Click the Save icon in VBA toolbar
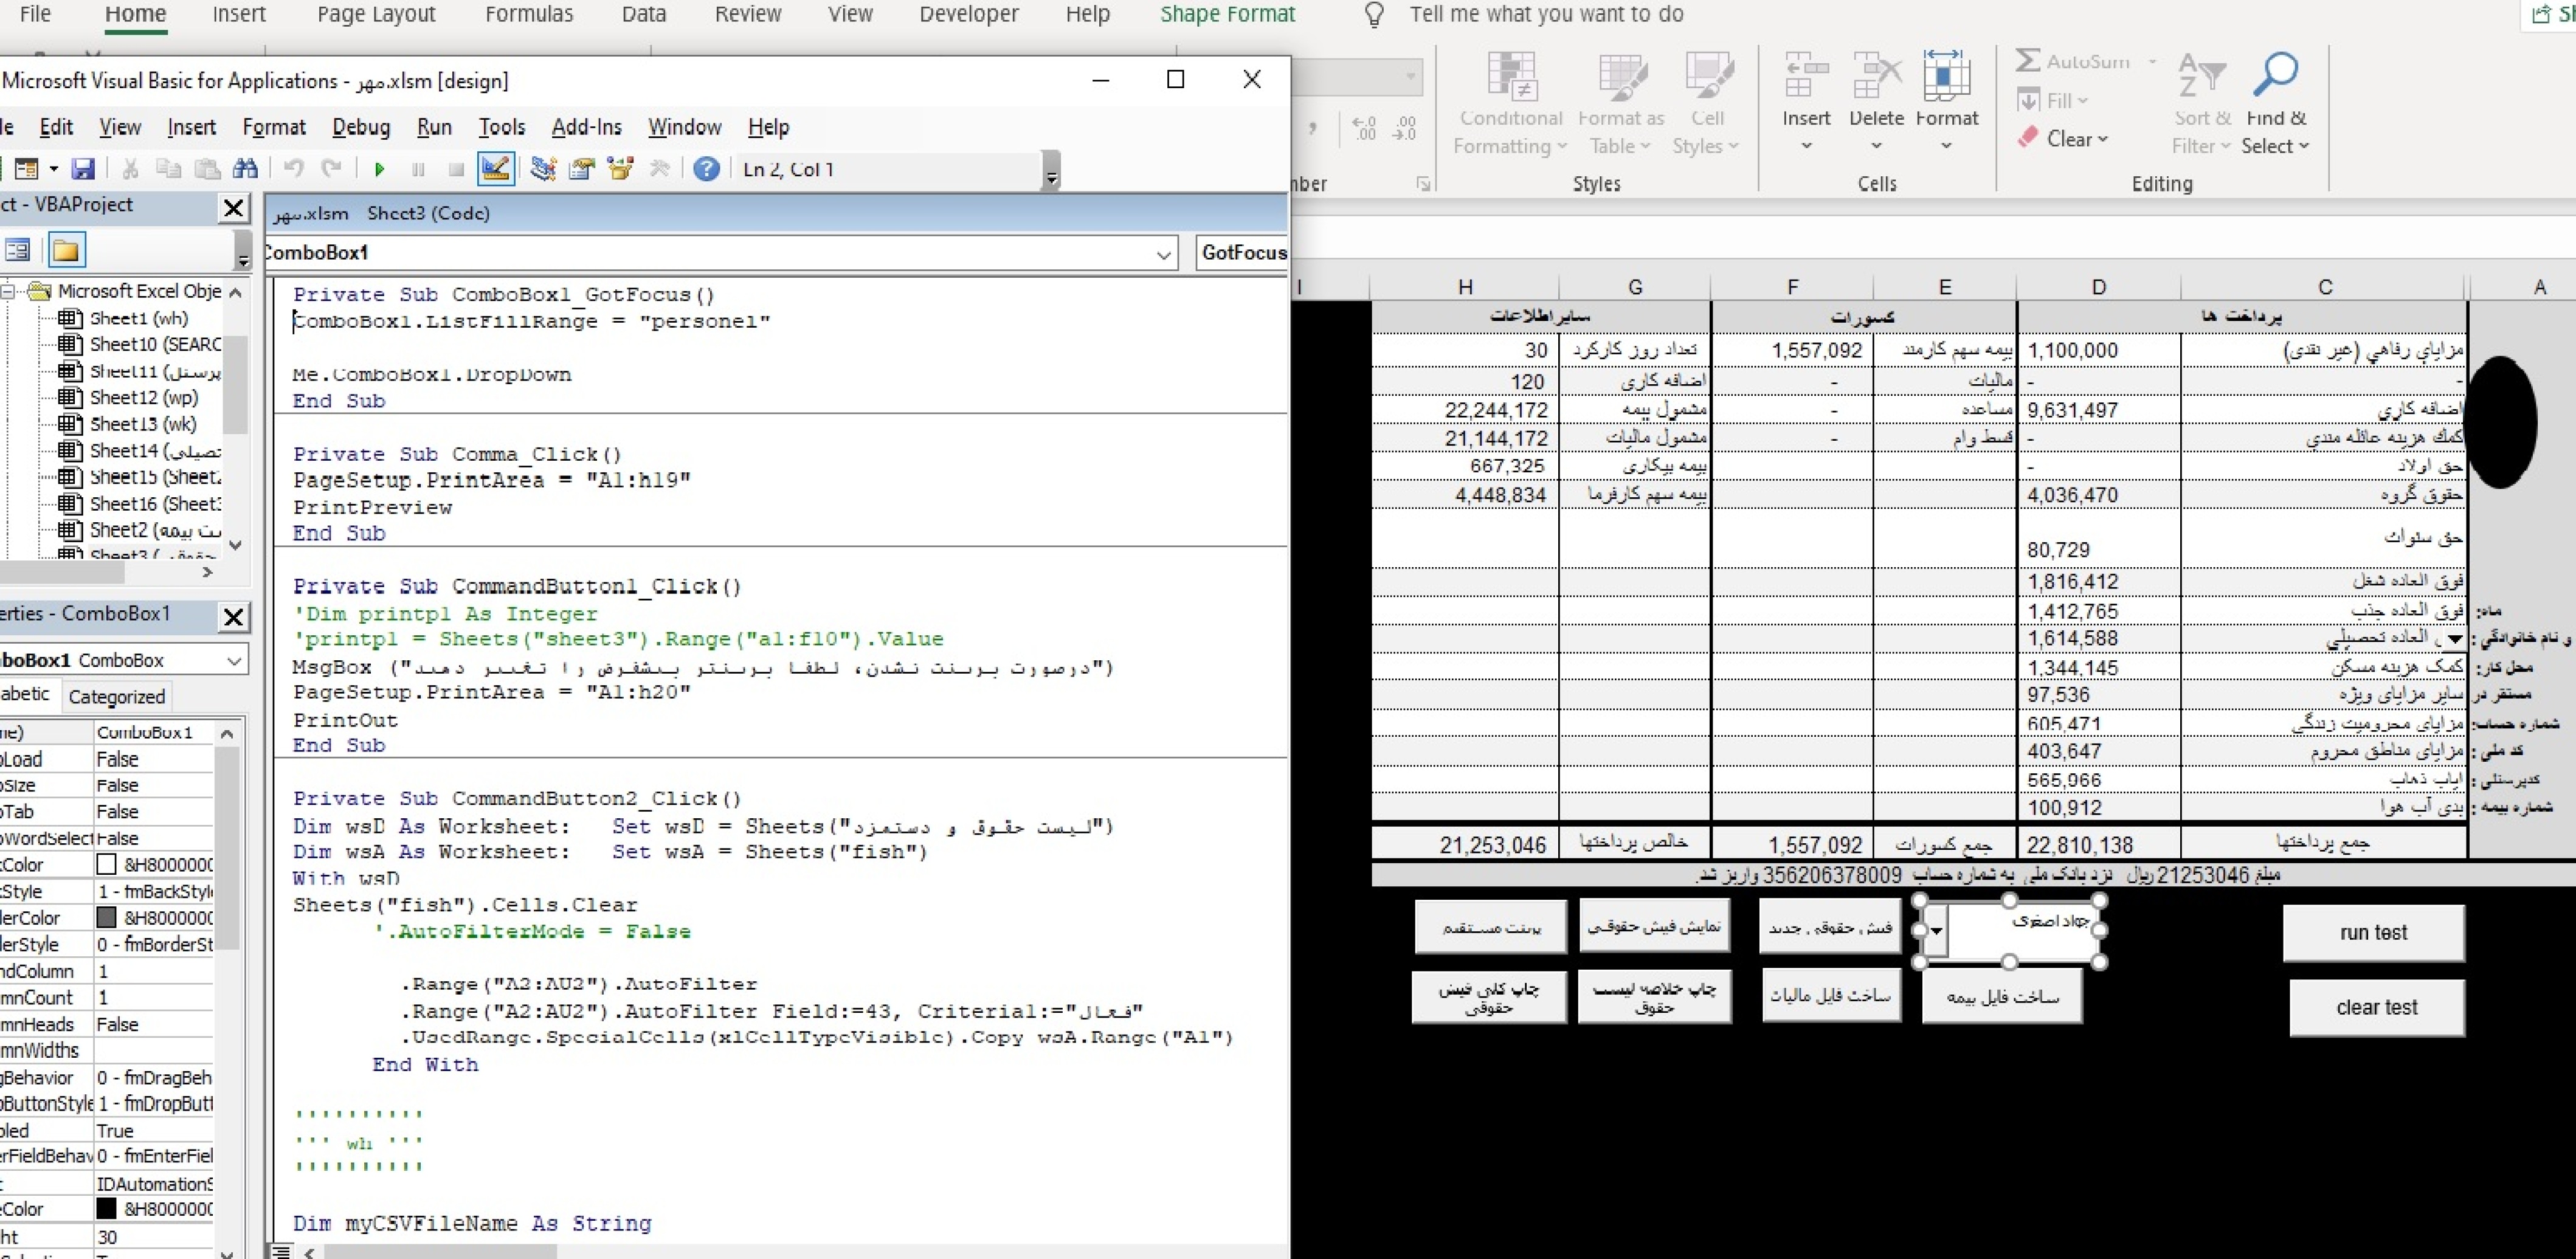The image size is (2576, 1259). click(x=83, y=169)
